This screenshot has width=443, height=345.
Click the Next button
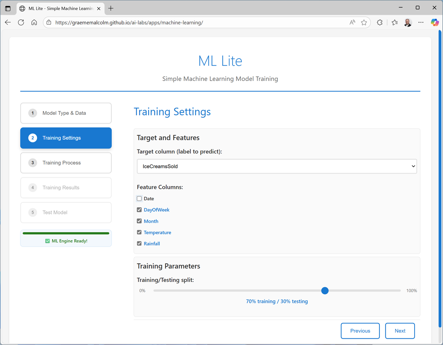[x=400, y=331]
